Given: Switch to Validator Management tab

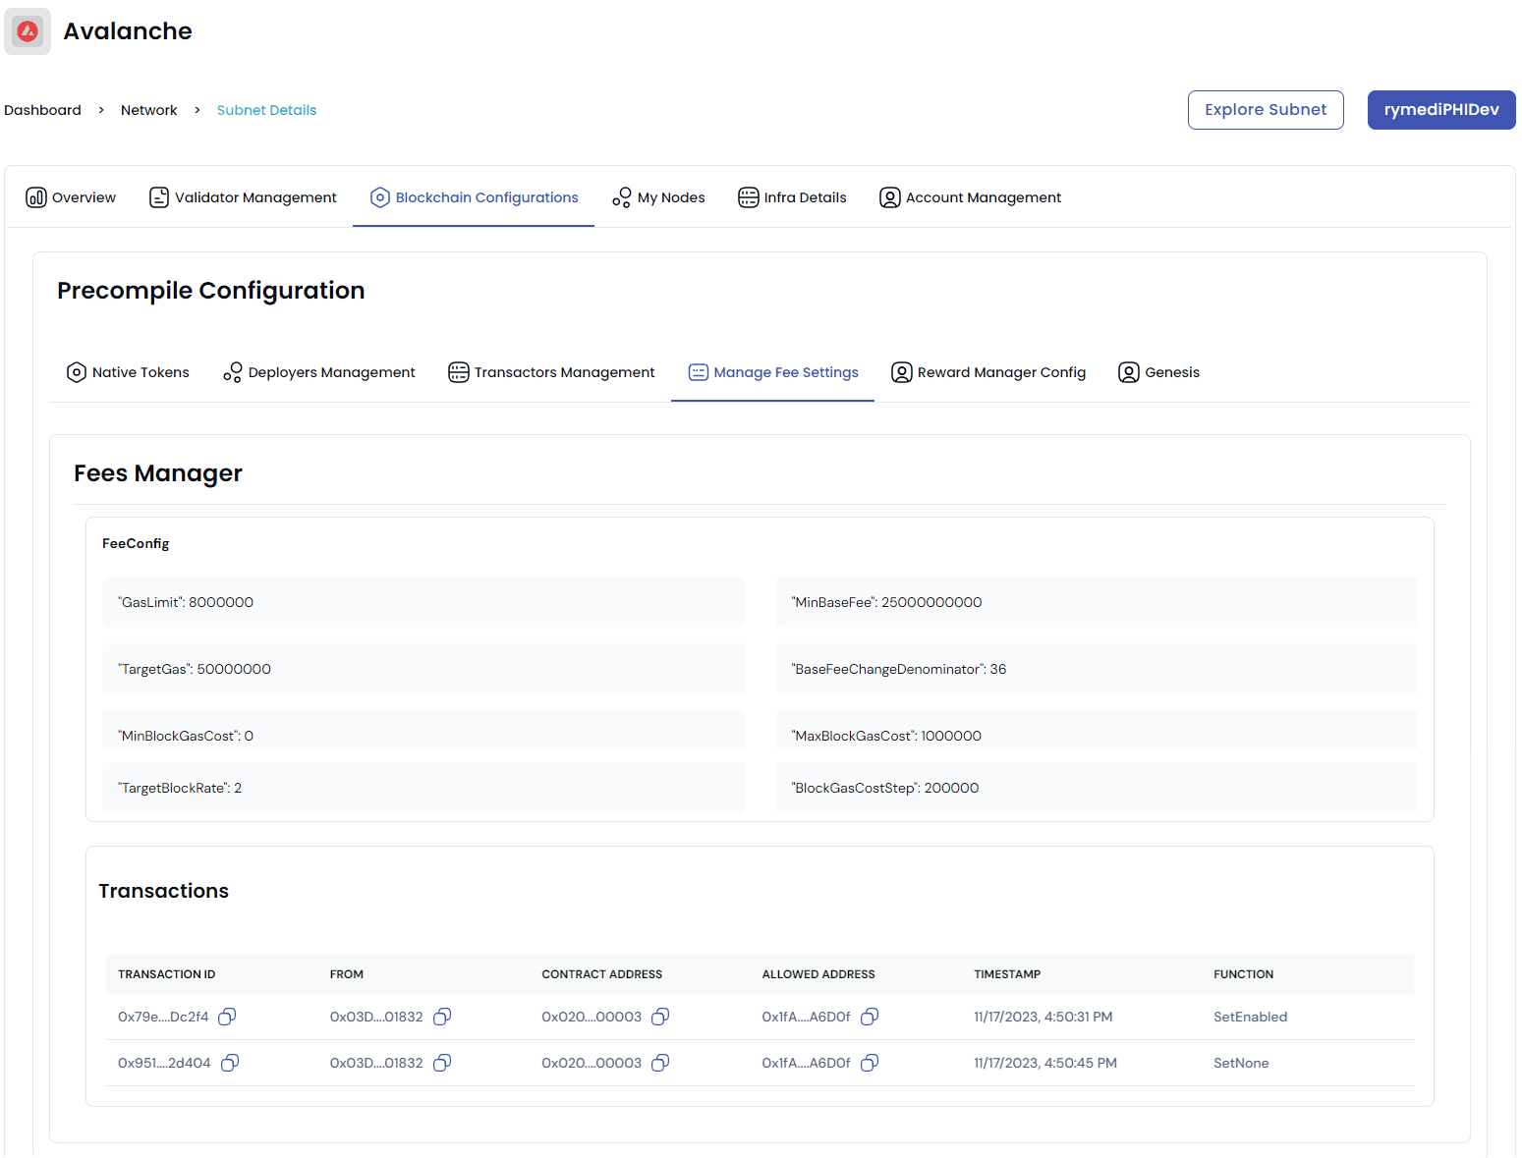Looking at the screenshot, I should coord(243,197).
